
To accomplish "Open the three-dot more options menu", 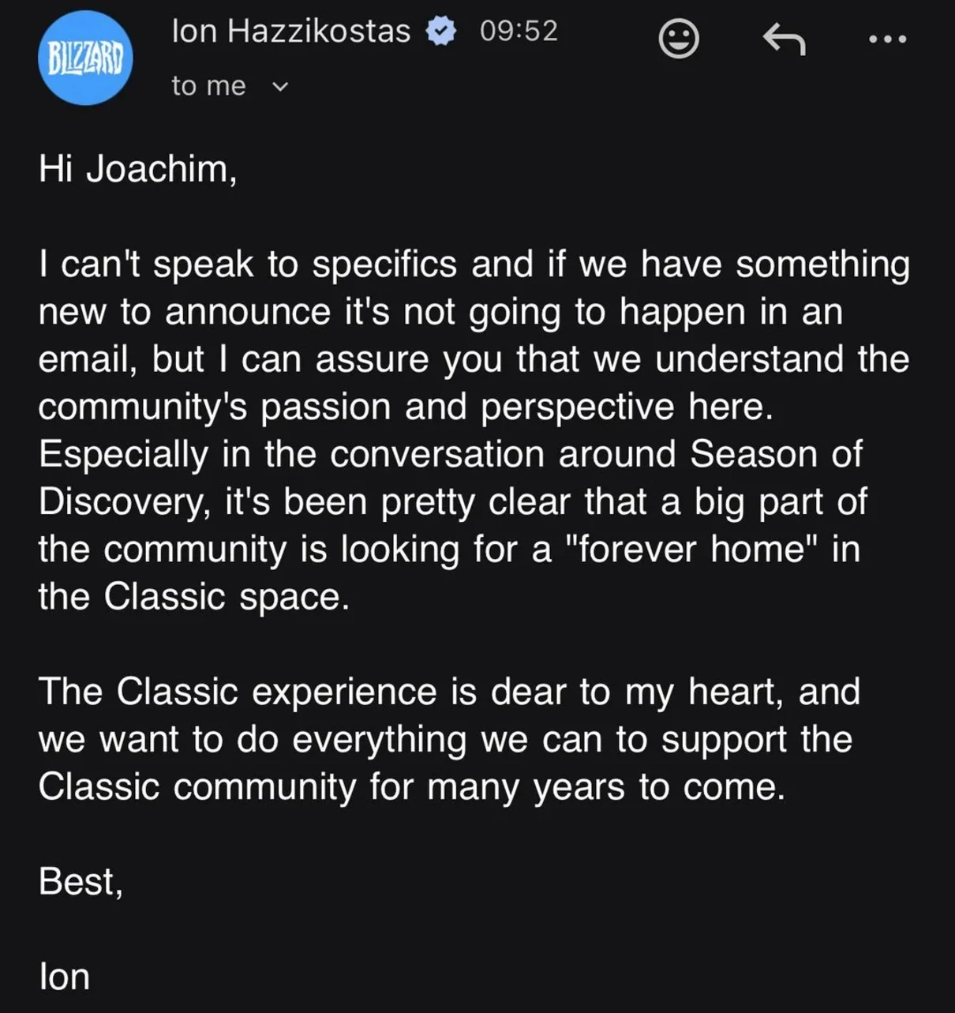I will tap(888, 39).
